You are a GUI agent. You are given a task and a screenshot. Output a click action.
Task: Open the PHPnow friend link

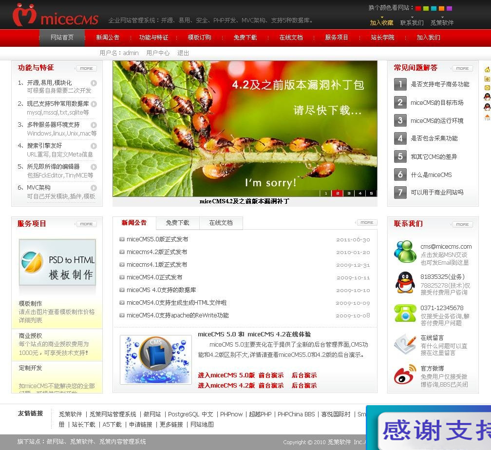pos(231,414)
